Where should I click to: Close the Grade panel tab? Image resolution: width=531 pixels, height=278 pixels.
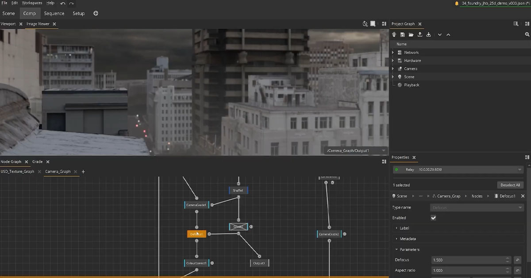48,162
